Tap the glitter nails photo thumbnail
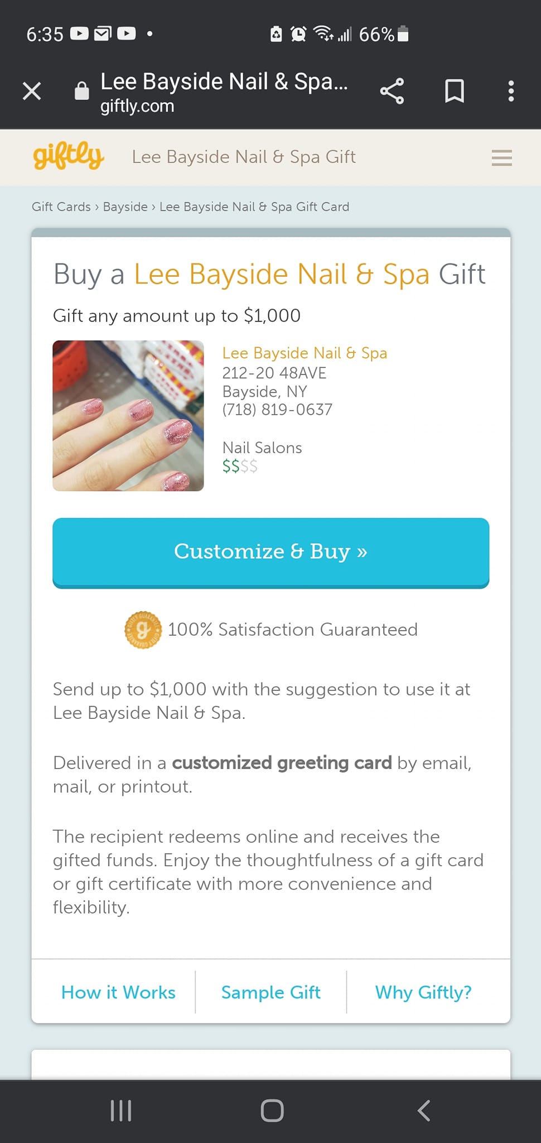This screenshot has width=541, height=1143. pyautogui.click(x=128, y=416)
